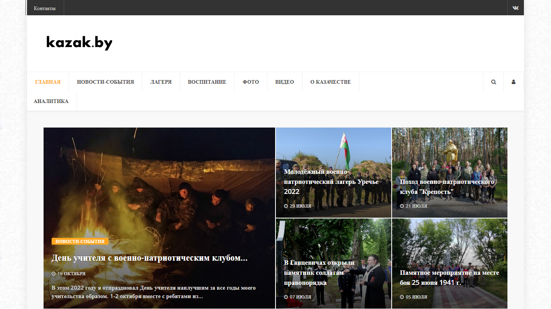Open the search magnifier icon
The image size is (551, 309).
point(493,82)
